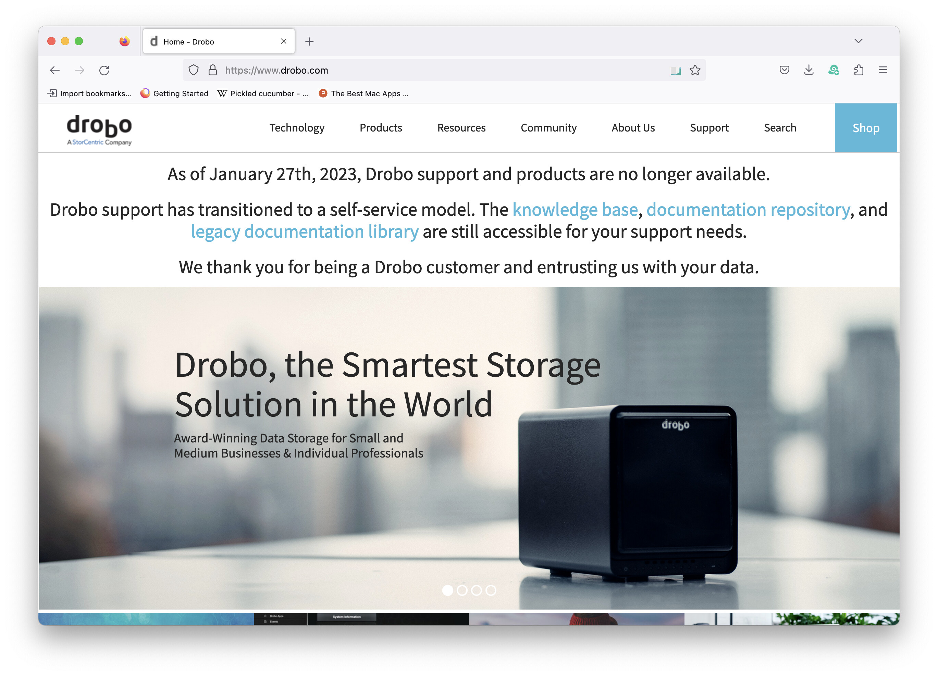Open the Pickled cucumber bookmark
Screen dimensions: 938x676
tap(263, 93)
